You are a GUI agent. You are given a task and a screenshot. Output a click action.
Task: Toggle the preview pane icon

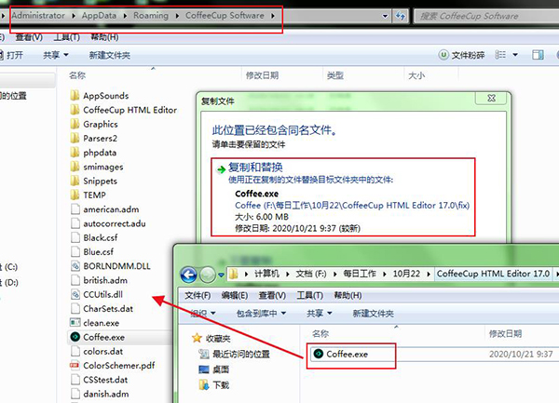[538, 55]
